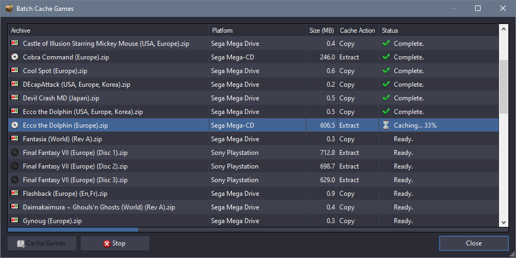Screen dimensions: 516x258
Task: Click the Mega-CD disc icon for Cobra Command
Action: (x=15, y=57)
